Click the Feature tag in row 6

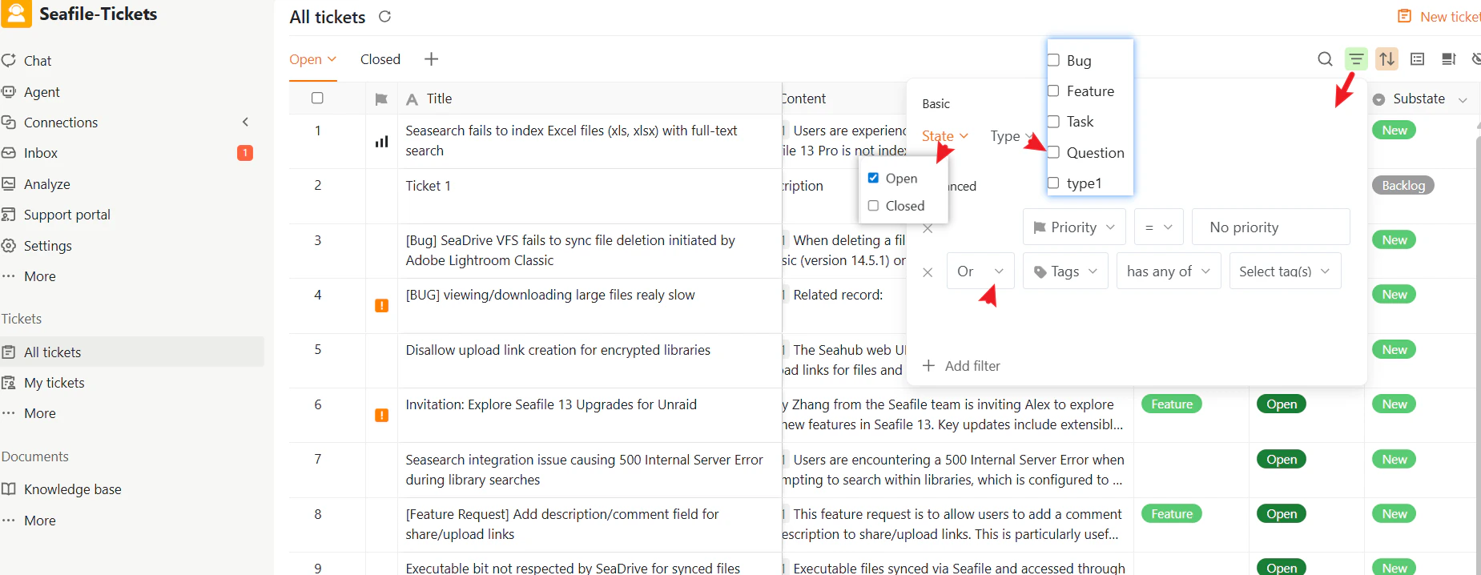[x=1172, y=404]
